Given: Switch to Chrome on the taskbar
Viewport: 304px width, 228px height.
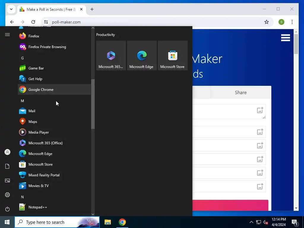Looking at the screenshot, I should click(122, 222).
